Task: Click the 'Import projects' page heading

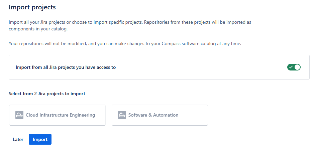Action: point(32,7)
